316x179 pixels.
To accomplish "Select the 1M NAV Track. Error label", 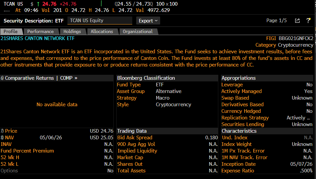I will (x=245, y=157).
